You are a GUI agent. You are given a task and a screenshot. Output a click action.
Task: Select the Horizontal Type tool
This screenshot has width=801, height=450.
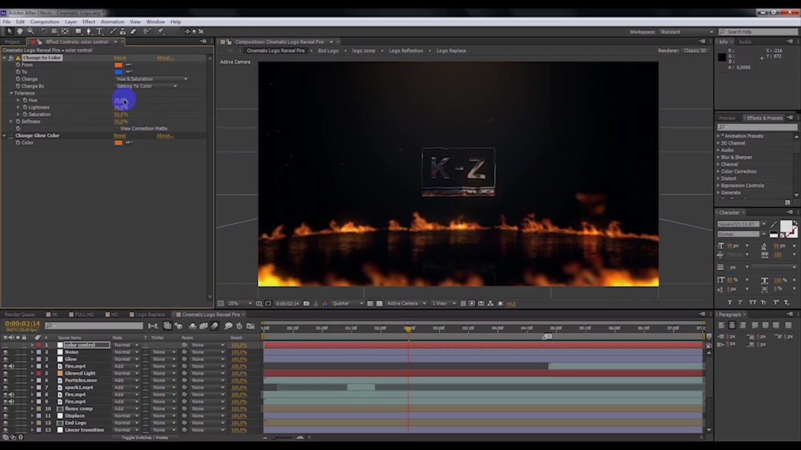[x=99, y=31]
